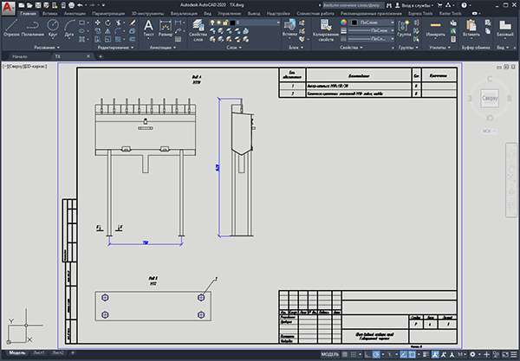Click the Mirror tool icon
The height and width of the screenshot is (361, 520).
tap(107, 31)
